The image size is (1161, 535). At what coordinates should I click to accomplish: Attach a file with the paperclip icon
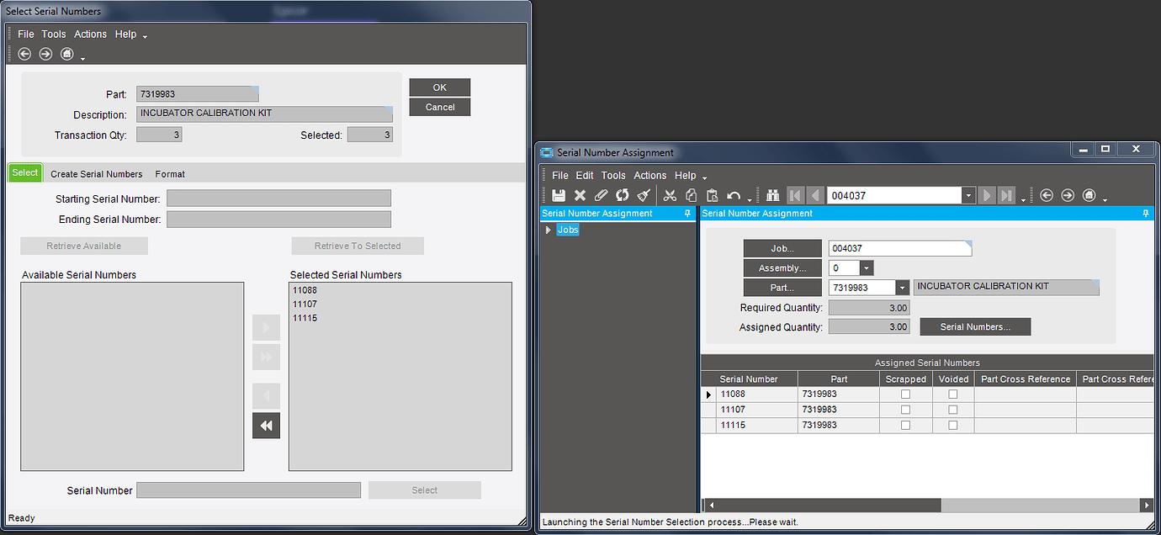(x=602, y=194)
